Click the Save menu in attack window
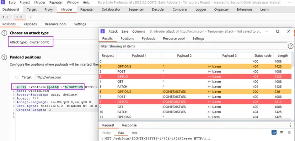 point(125,31)
